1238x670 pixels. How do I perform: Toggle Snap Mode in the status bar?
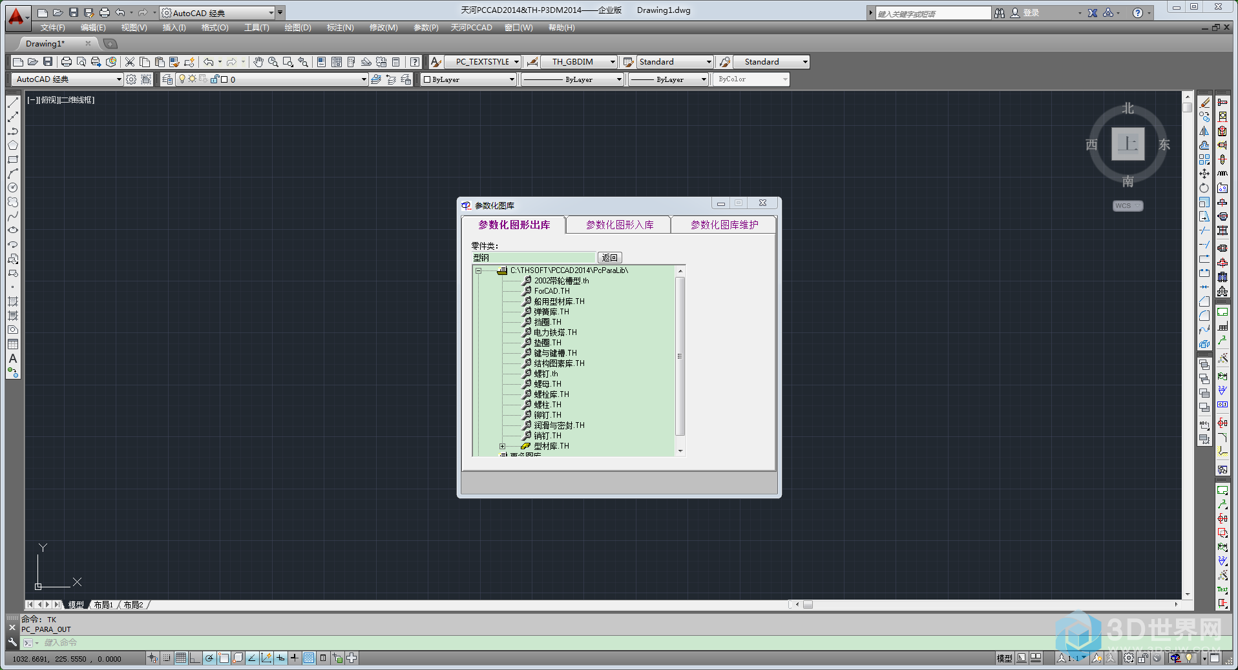tap(167, 658)
